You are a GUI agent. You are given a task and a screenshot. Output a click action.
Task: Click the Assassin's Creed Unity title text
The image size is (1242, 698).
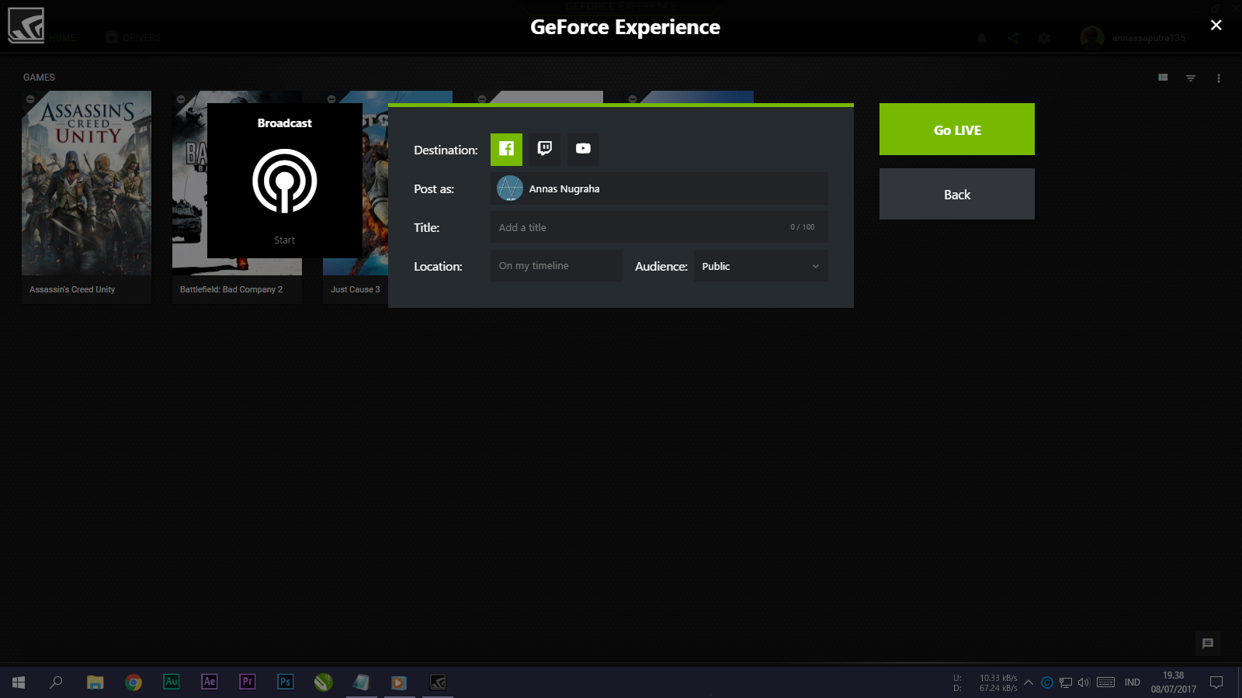(x=72, y=289)
